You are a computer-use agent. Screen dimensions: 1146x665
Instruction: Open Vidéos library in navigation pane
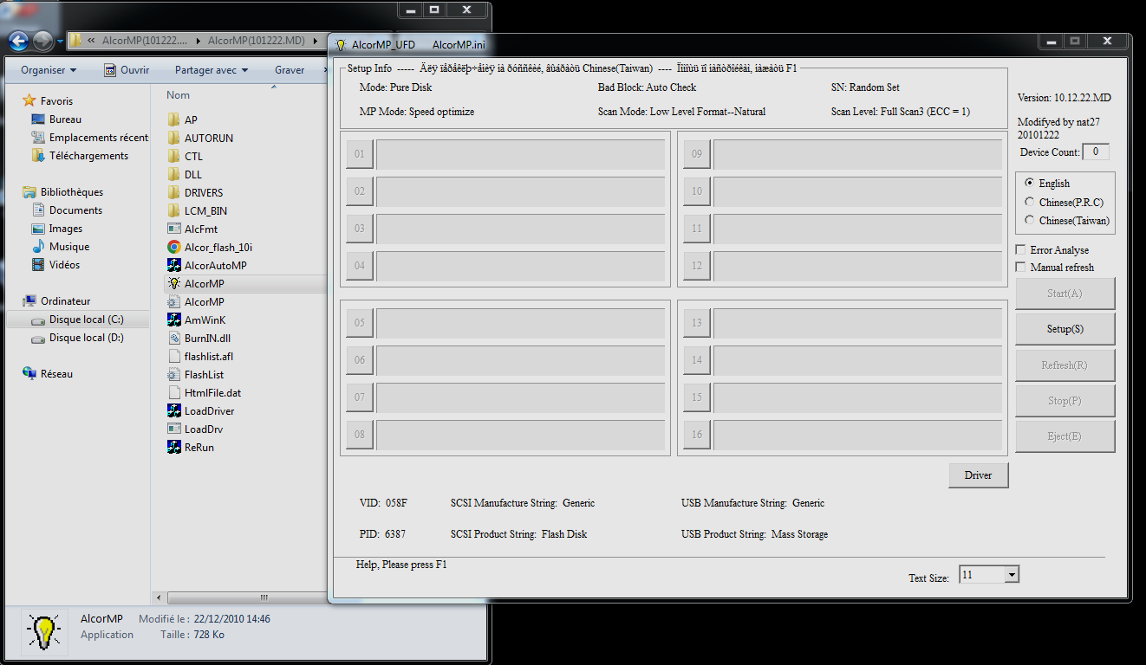click(55, 264)
